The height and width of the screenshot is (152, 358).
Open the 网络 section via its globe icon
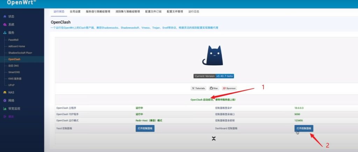coord(5,100)
